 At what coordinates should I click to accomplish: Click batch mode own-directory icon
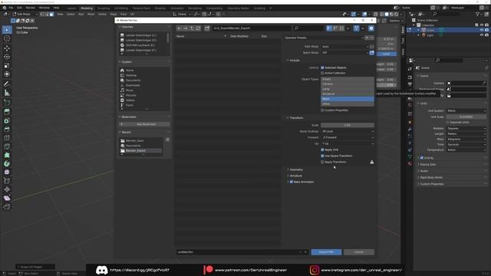click(x=371, y=53)
